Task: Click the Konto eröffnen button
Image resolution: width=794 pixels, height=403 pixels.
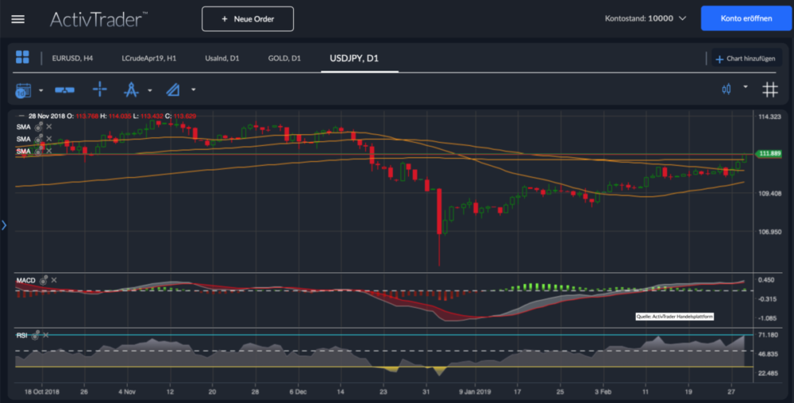Action: [x=746, y=19]
